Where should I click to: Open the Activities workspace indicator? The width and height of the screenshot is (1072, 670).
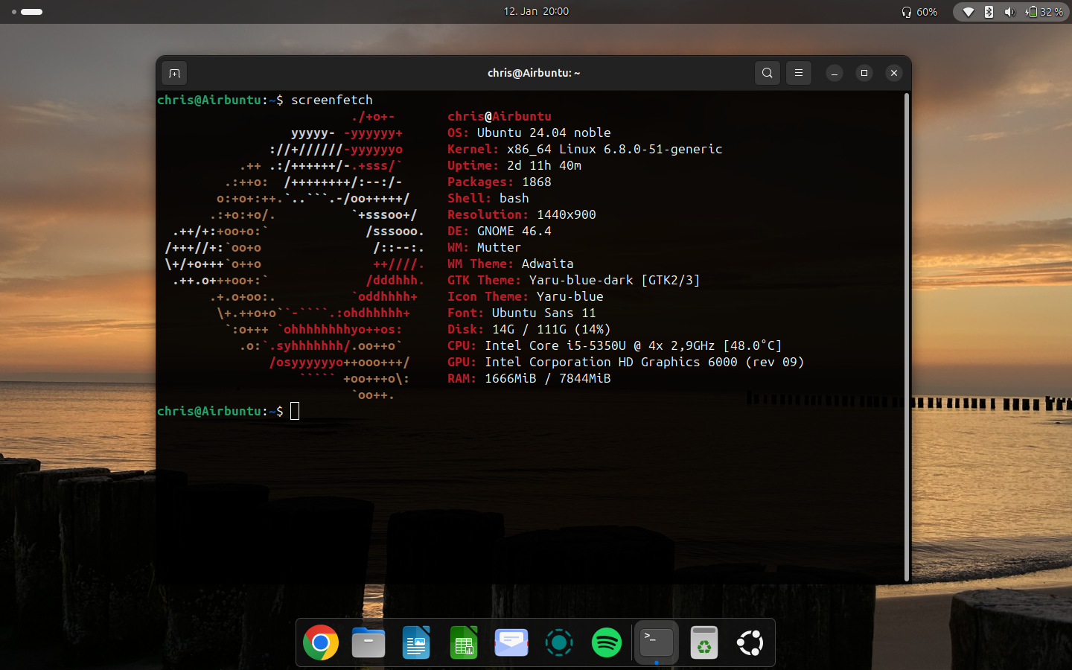27,11
